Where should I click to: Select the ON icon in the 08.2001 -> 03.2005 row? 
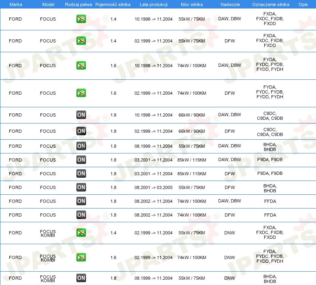[x=81, y=187]
